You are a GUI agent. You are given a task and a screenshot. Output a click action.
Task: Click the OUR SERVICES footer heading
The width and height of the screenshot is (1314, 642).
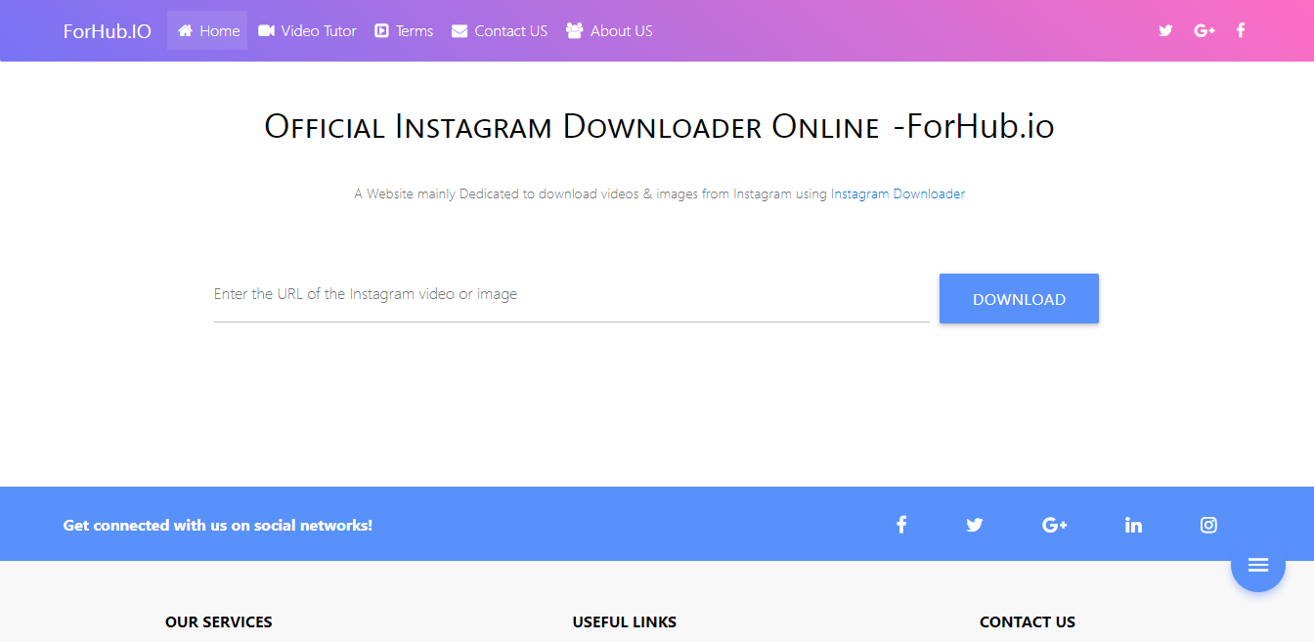[219, 621]
